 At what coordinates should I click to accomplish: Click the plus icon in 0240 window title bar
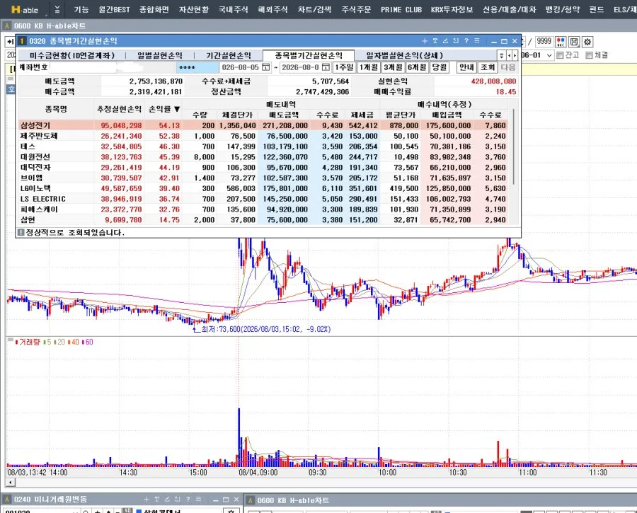click(x=147, y=499)
